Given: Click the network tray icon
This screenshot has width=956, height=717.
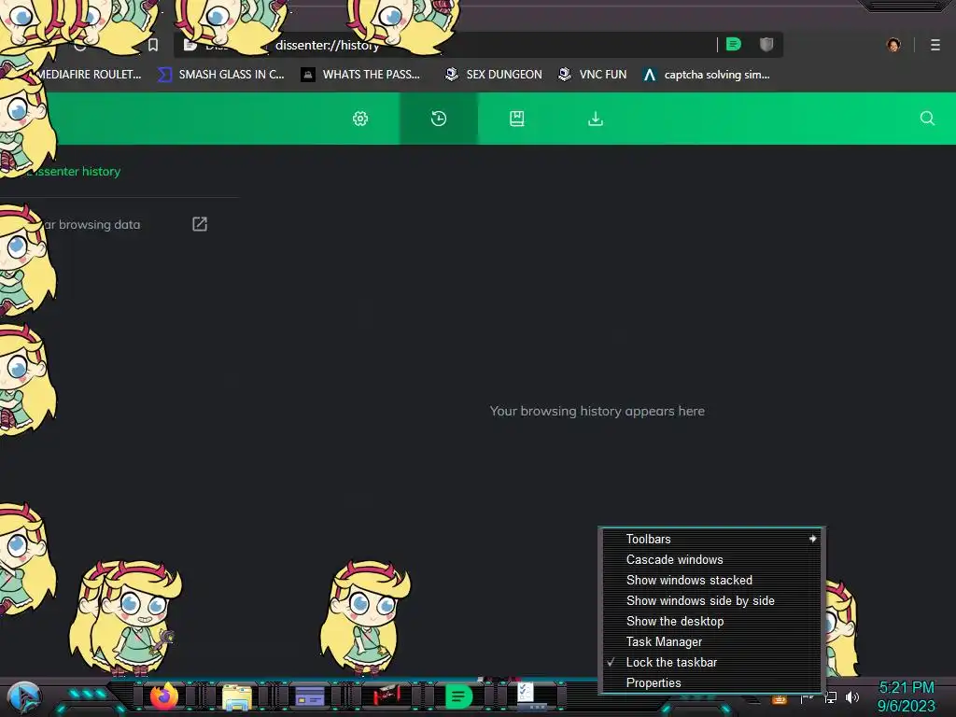Looking at the screenshot, I should pyautogui.click(x=830, y=696).
